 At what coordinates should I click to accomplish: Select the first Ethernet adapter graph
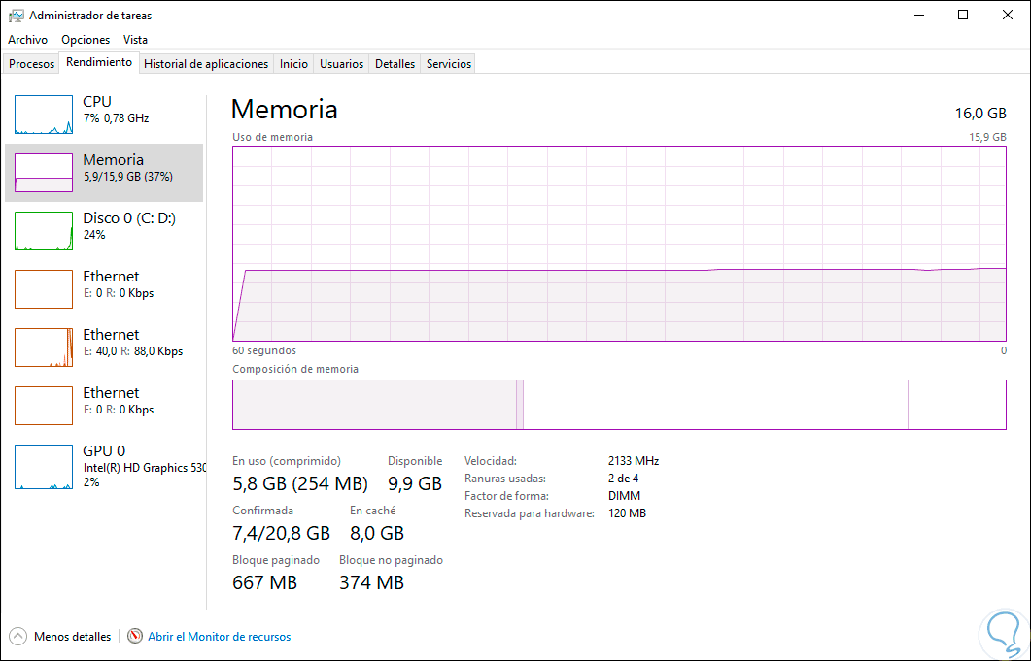coord(44,289)
